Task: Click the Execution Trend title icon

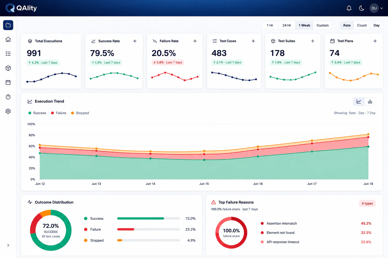Action: (30, 101)
